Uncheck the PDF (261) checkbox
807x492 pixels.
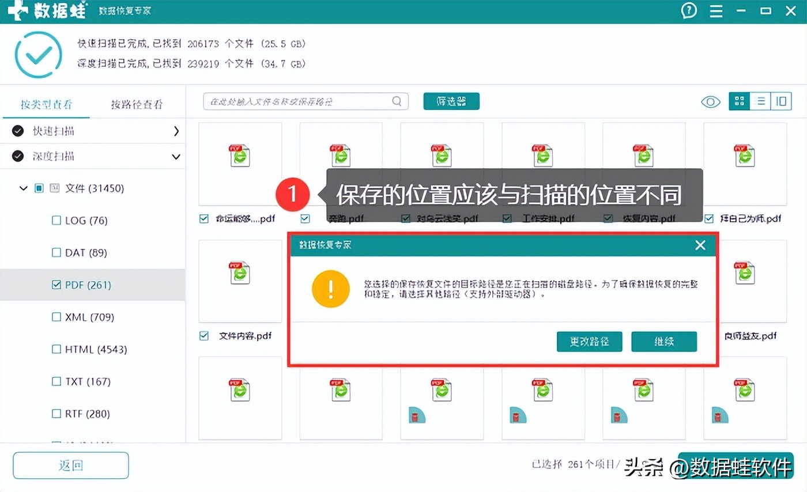click(56, 285)
